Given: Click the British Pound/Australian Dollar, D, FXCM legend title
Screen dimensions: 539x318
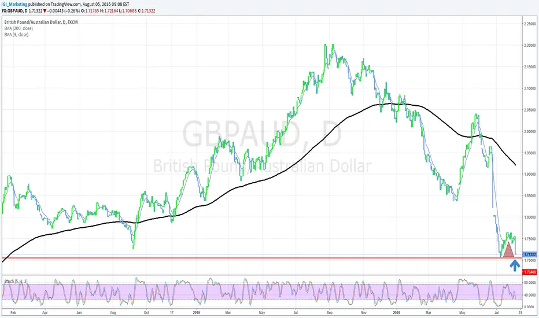Looking at the screenshot, I should (x=41, y=22).
